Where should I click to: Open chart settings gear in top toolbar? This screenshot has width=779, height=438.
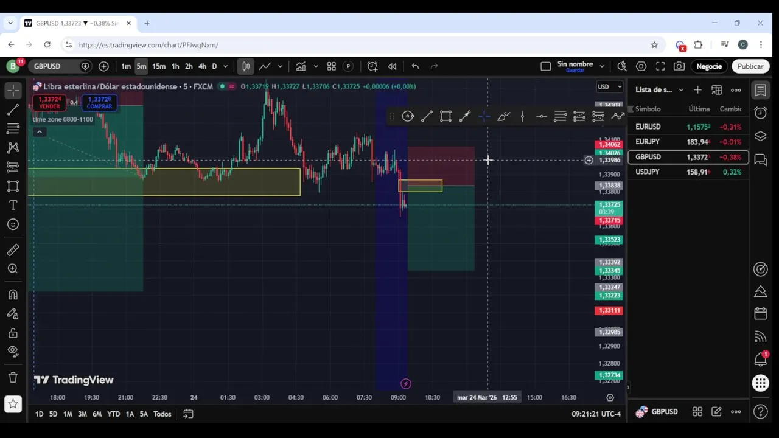click(641, 66)
